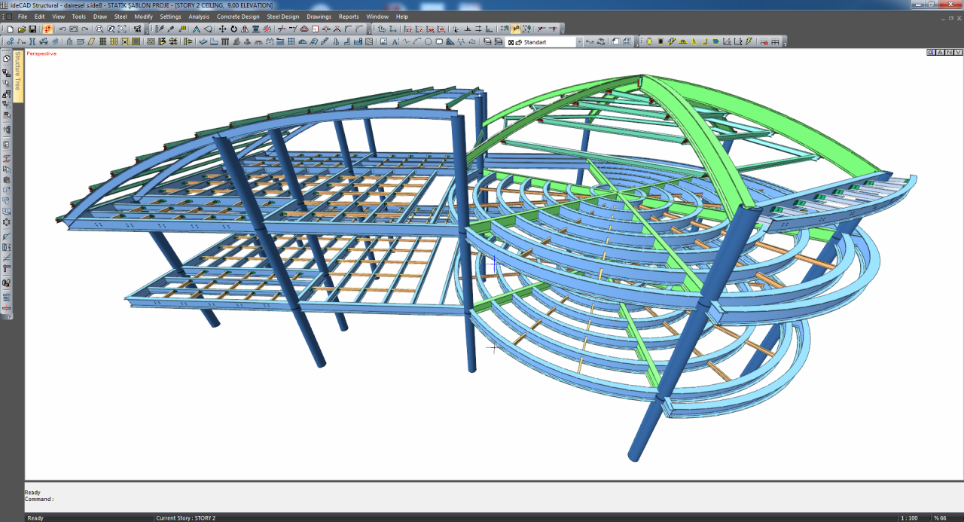This screenshot has width=964, height=522.
Task: Click the Zoom magnifier icon in toolbar
Action: coord(99,29)
